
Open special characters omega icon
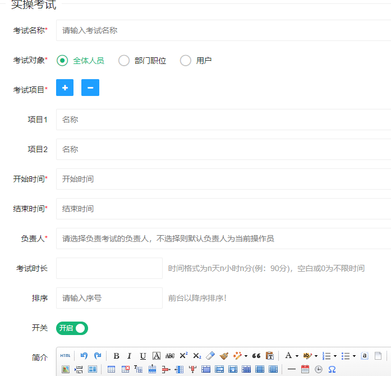(x=332, y=369)
